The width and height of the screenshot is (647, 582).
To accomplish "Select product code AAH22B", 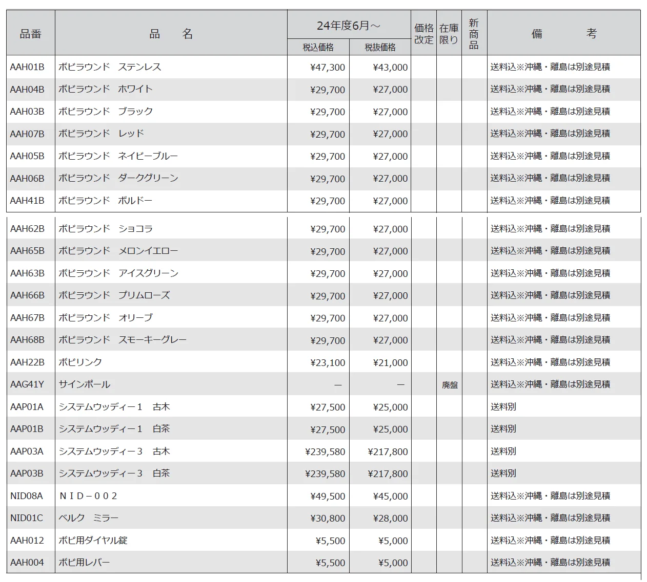I will pyautogui.click(x=27, y=362).
